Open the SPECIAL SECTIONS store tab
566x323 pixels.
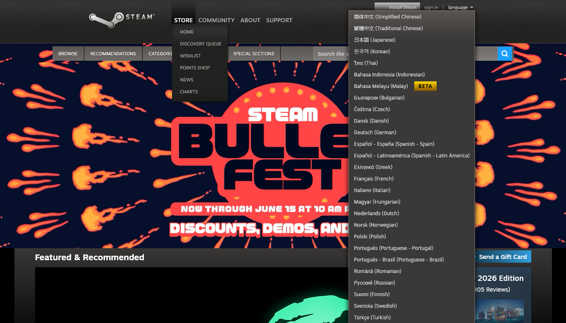[x=254, y=54]
